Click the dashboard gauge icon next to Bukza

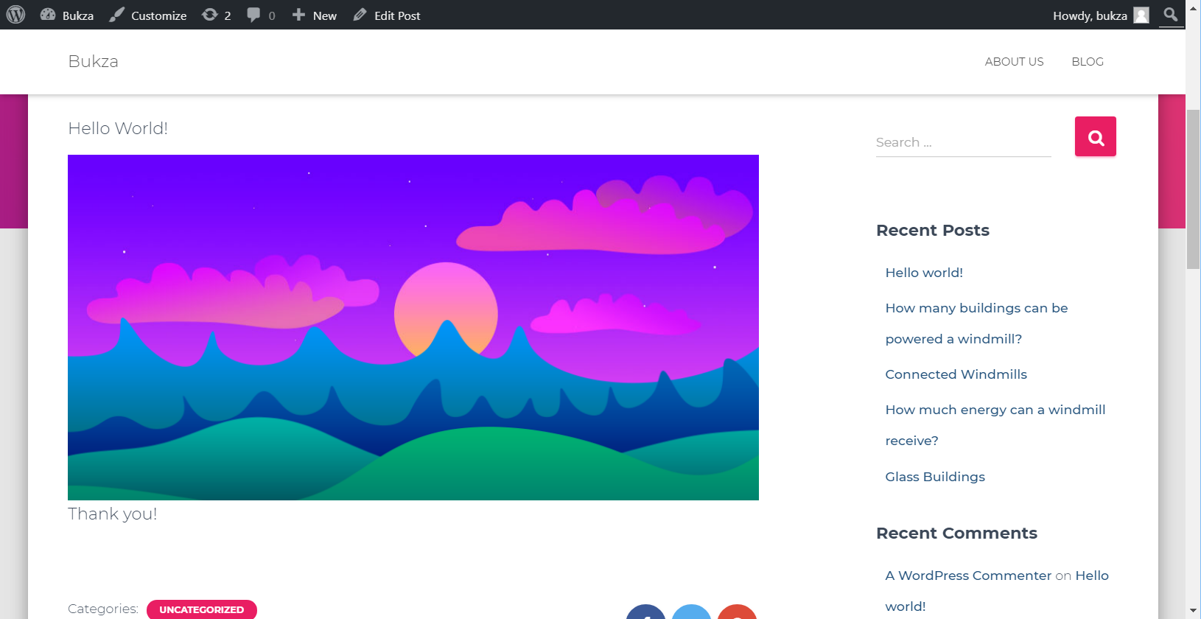point(48,15)
